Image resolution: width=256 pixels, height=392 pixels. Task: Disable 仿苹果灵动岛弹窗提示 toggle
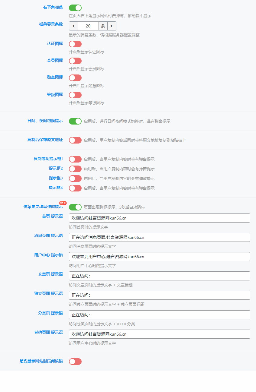pyautogui.click(x=75, y=207)
